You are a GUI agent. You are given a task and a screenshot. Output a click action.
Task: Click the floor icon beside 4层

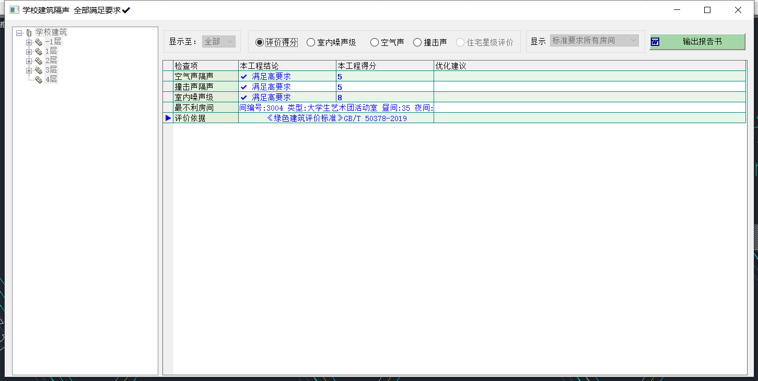(38, 80)
